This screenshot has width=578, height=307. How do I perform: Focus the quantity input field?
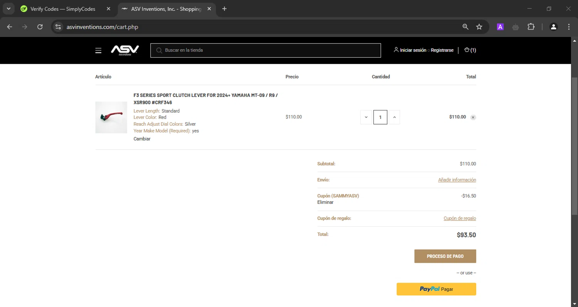380,117
